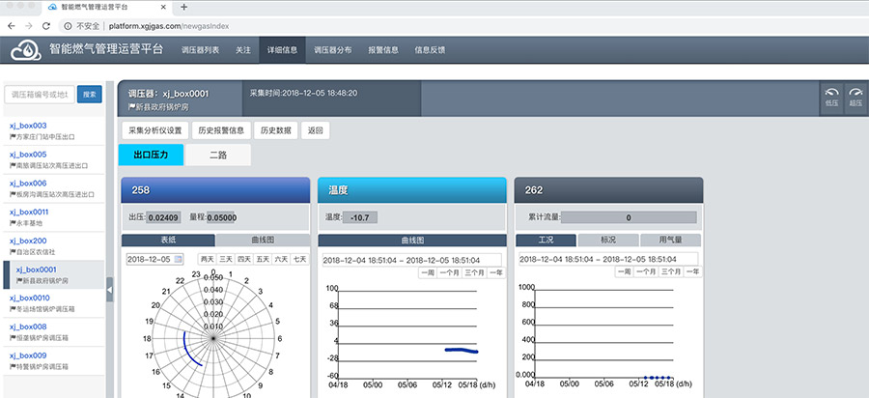This screenshot has height=398, width=869.
Task: Switch to the 二路 tab
Action: pos(218,156)
